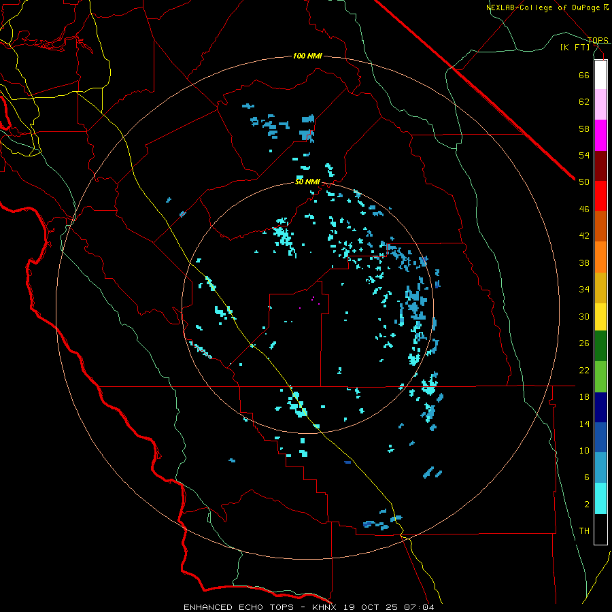Click the legend value 46
This screenshot has height=612, width=612.
click(x=584, y=209)
